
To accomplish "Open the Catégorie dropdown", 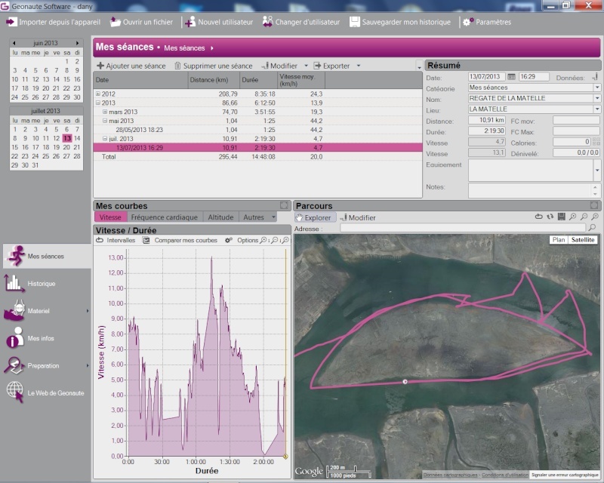I will coord(596,88).
